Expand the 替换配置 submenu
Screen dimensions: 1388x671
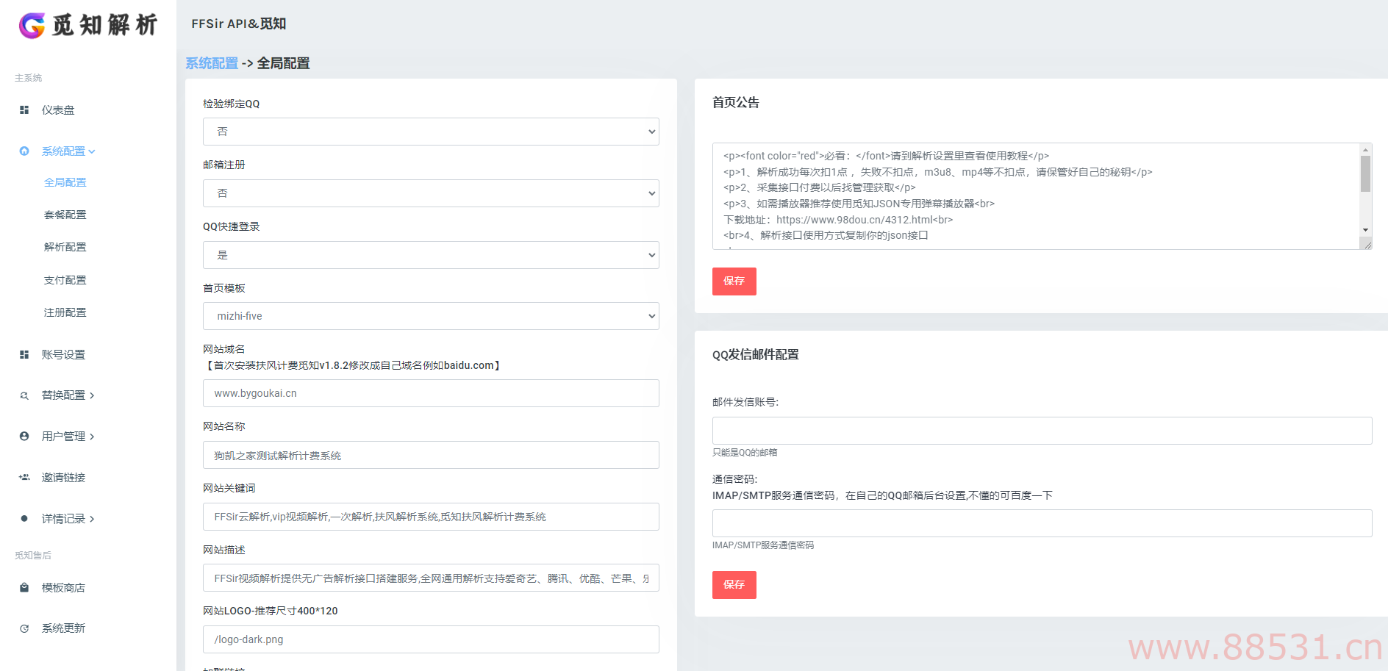coord(92,395)
